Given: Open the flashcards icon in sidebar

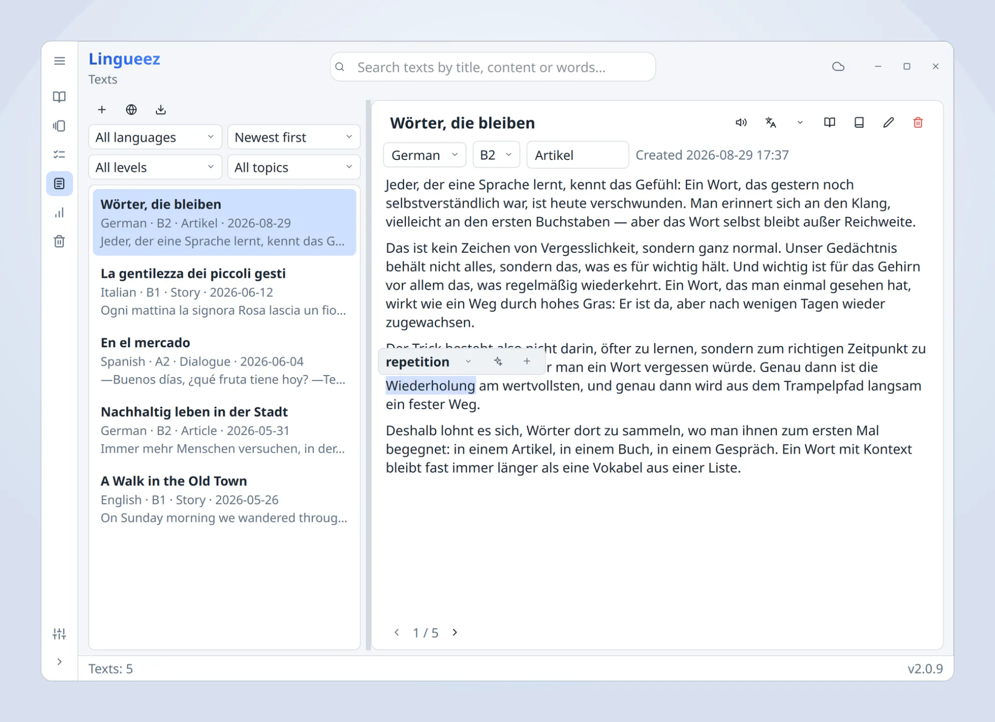Looking at the screenshot, I should [x=59, y=126].
